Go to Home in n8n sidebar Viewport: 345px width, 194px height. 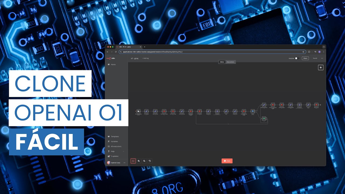[112, 64]
